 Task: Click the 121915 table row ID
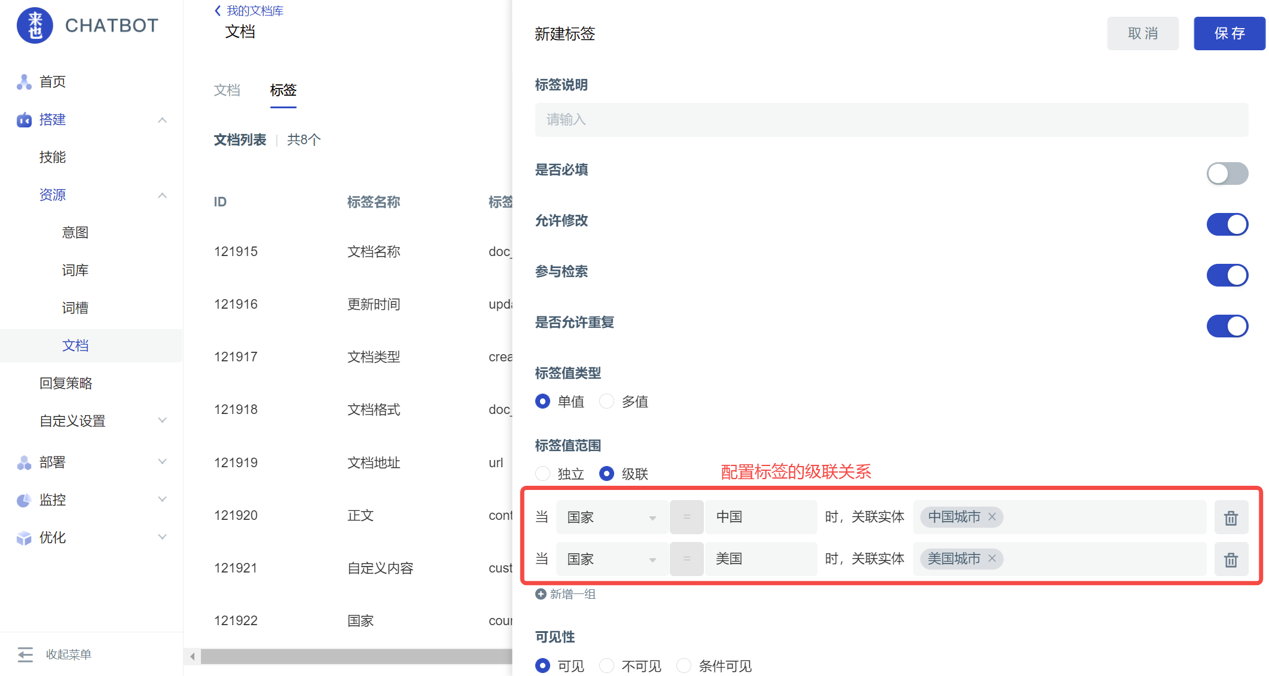[236, 252]
